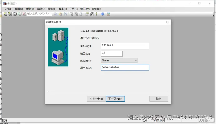
Task: Click the last toolbar icon after Help
Action: (x=109, y=14)
